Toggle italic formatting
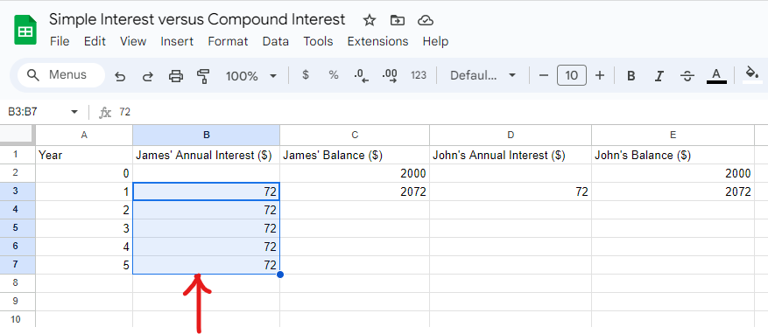This screenshot has width=768, height=334. [659, 76]
